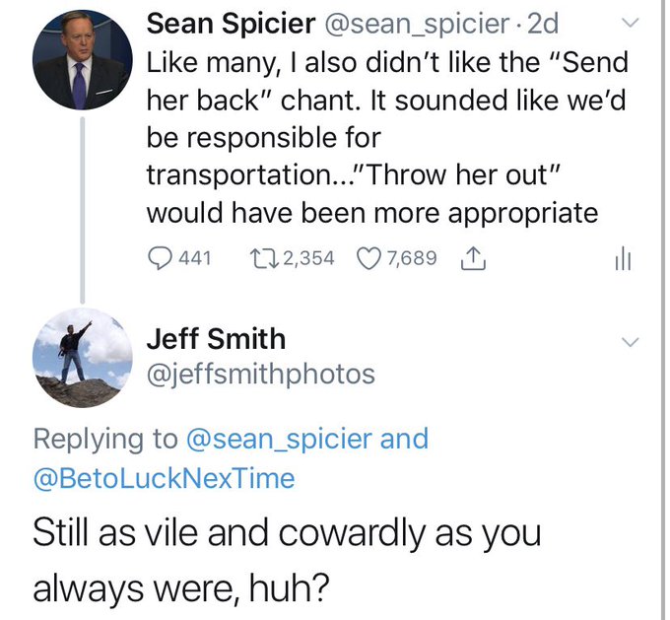Click the reply icon under Sean Spicier's tweet

click(160, 258)
